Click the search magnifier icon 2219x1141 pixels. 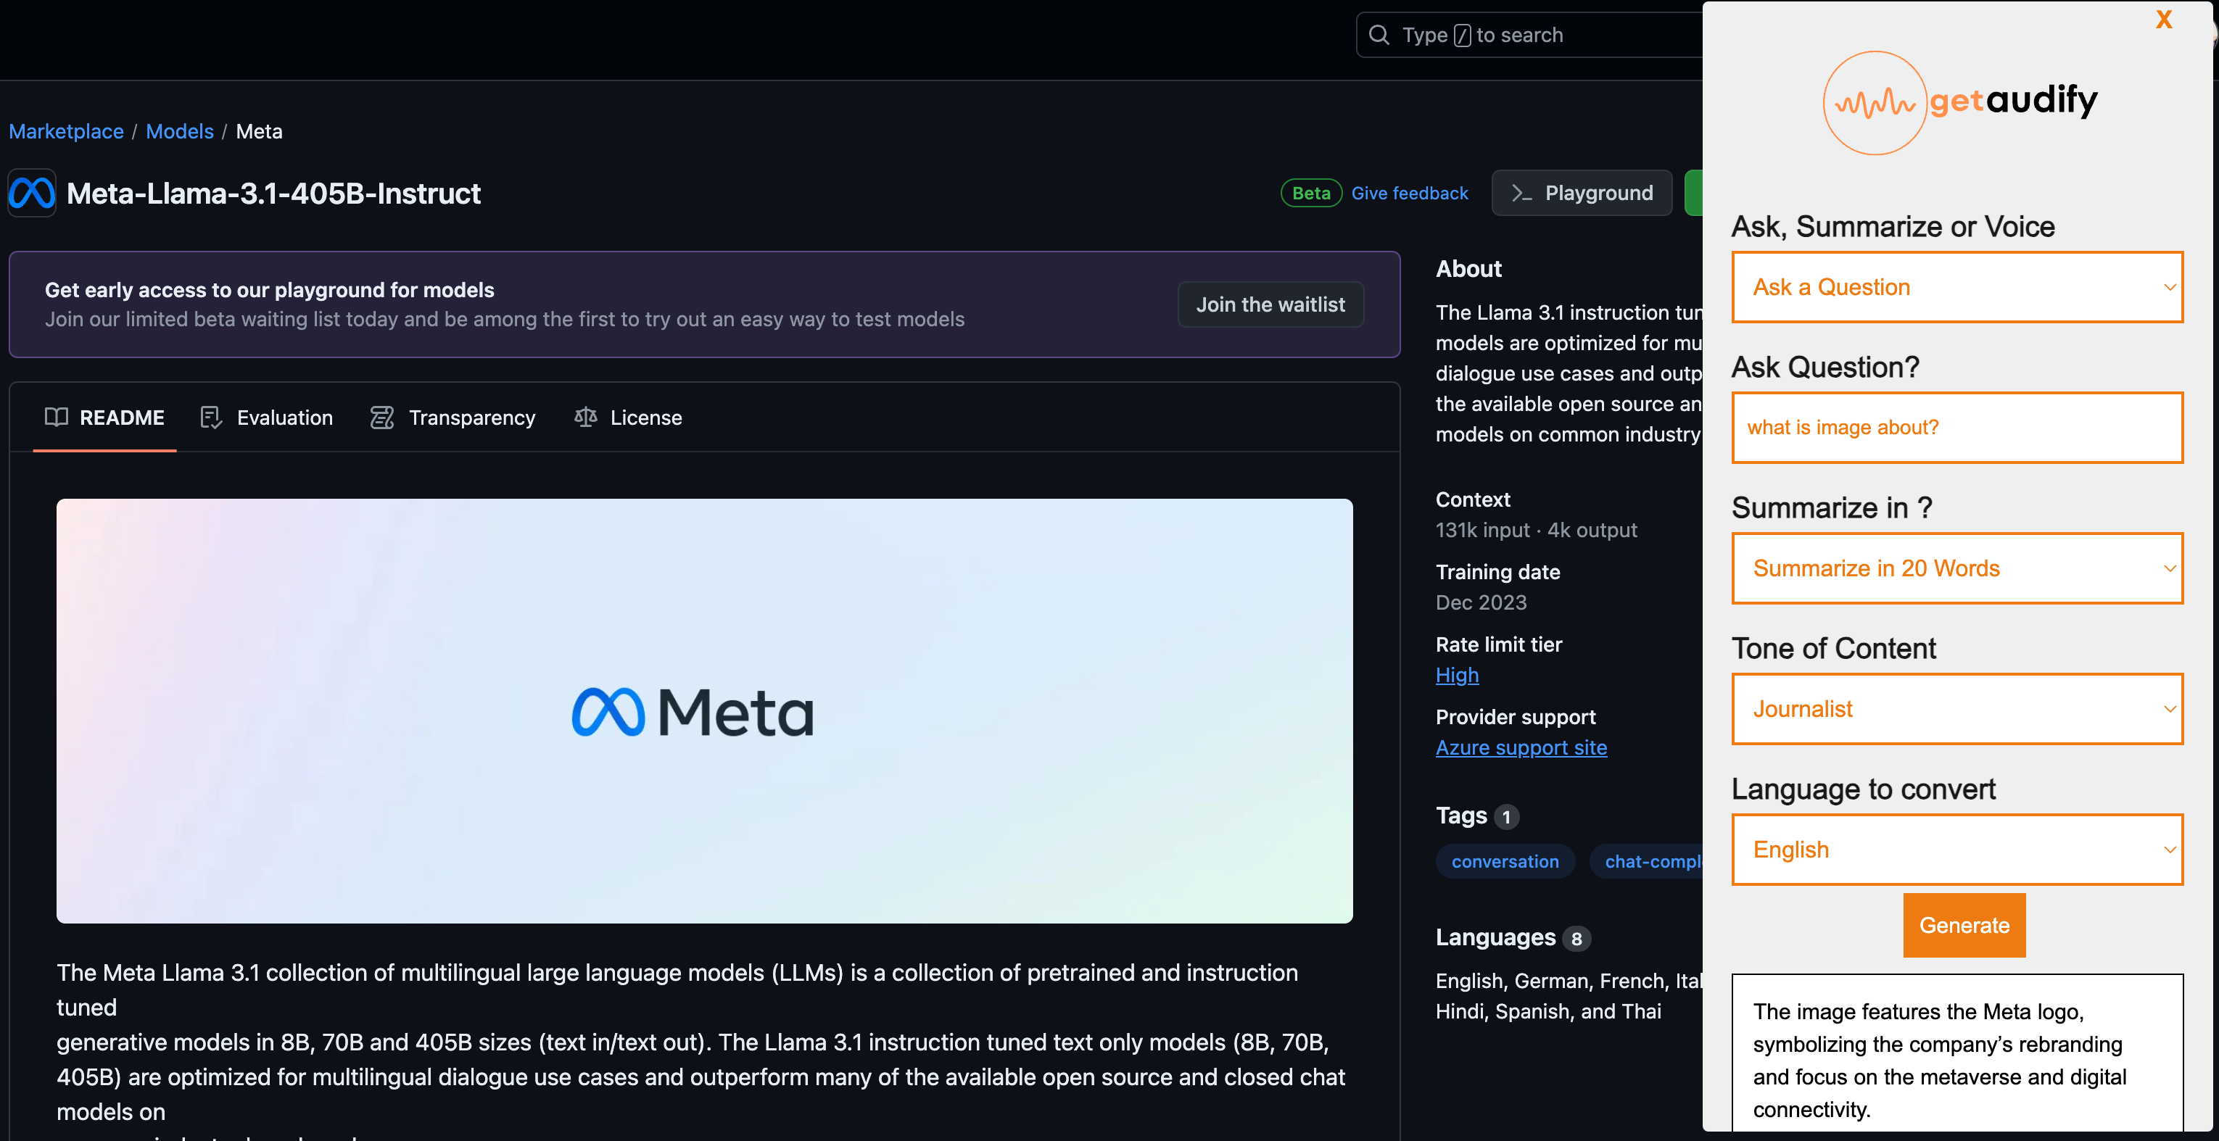1379,35
